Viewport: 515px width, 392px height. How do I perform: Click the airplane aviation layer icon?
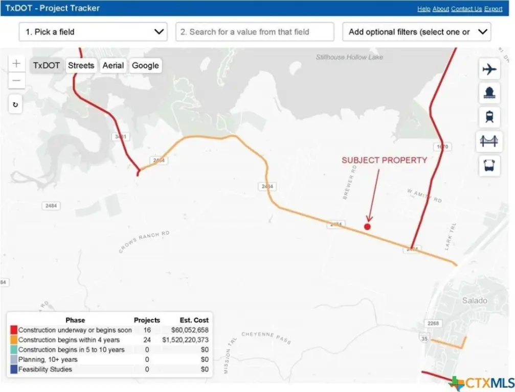coord(489,69)
